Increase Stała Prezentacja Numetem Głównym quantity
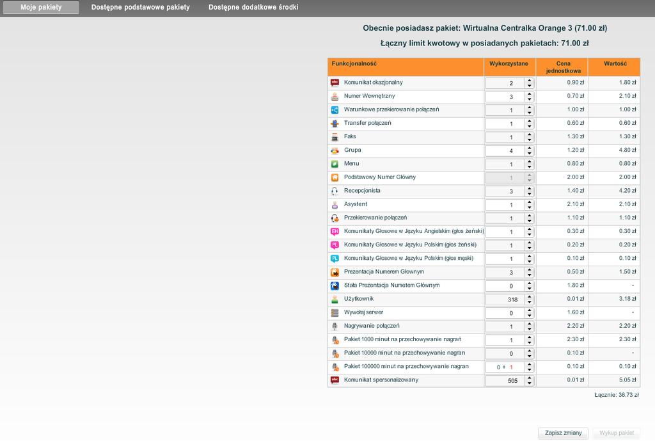The height and width of the screenshot is (441, 655). (529, 284)
